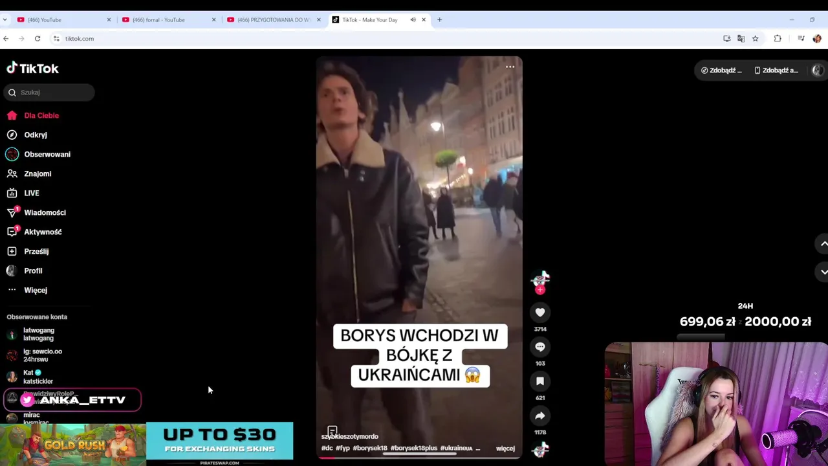Save video with the bookmark icon
This screenshot has height=466, width=828.
click(540, 381)
